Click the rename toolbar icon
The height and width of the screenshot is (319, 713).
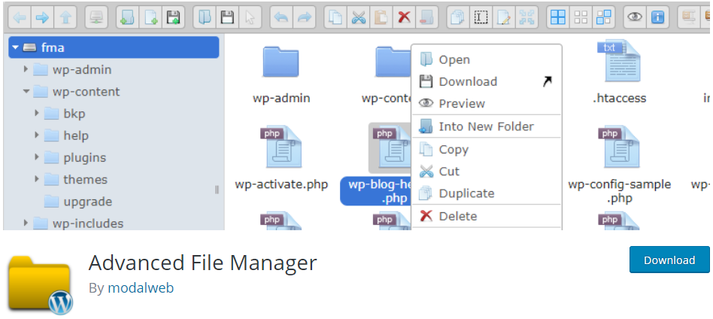481,18
